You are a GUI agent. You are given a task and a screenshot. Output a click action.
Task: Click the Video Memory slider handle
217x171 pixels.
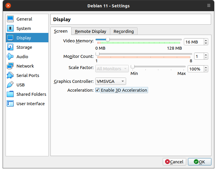coord(108,39)
